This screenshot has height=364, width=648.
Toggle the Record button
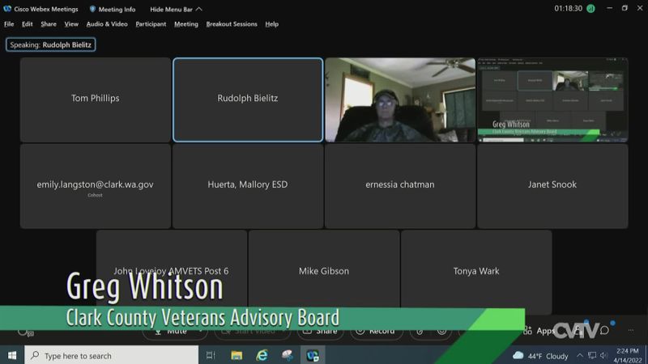(377, 331)
